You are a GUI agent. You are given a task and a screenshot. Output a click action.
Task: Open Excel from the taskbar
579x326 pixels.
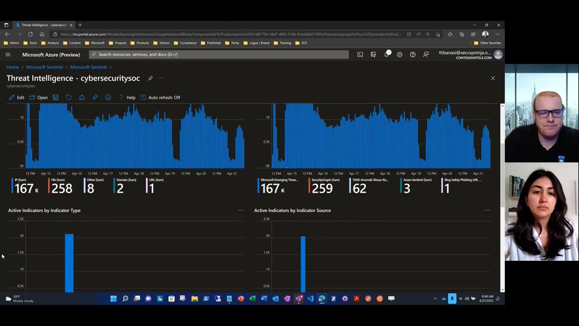[252, 298]
